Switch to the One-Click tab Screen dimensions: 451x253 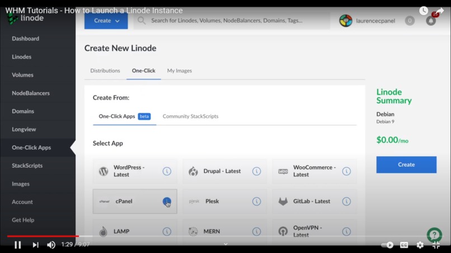(144, 70)
